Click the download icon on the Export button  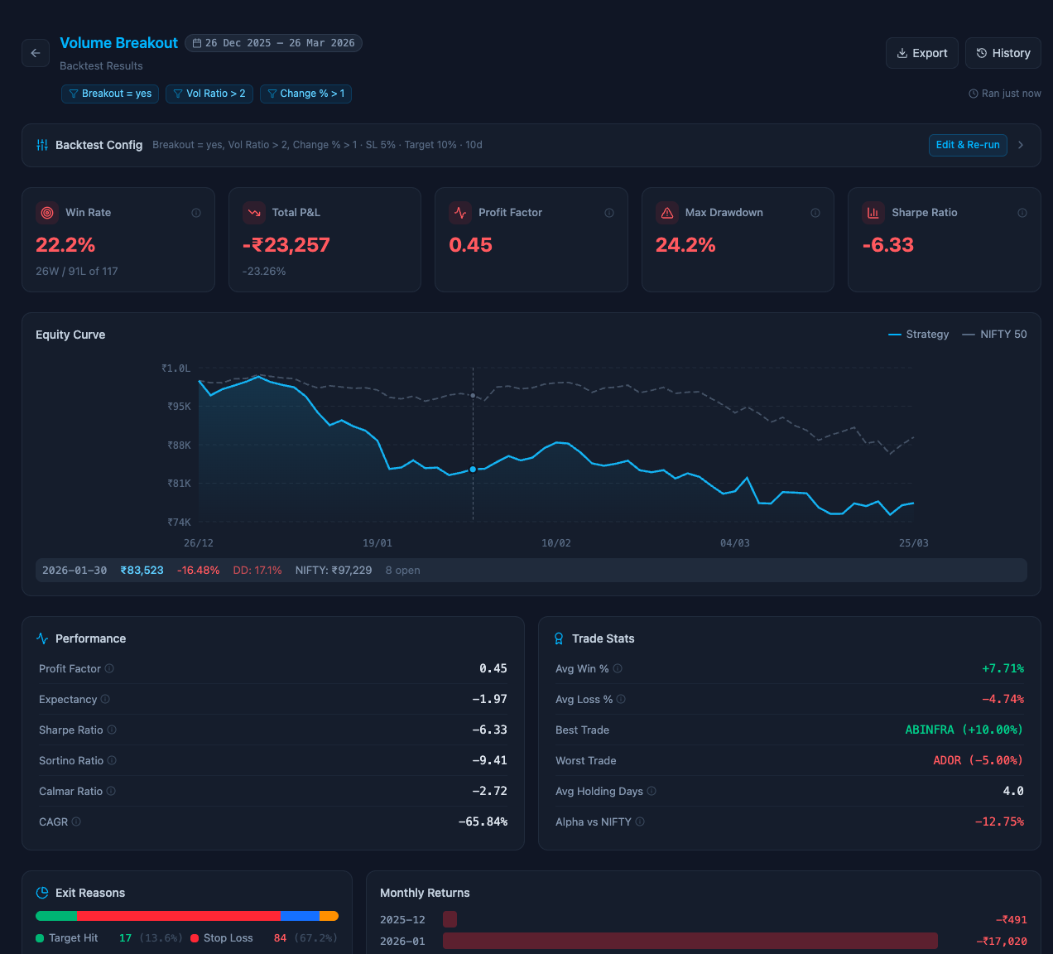pyautogui.click(x=902, y=52)
